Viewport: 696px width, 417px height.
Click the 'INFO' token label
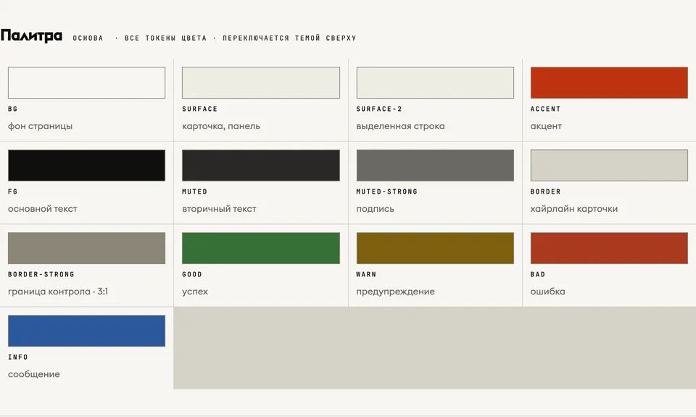pyautogui.click(x=18, y=357)
